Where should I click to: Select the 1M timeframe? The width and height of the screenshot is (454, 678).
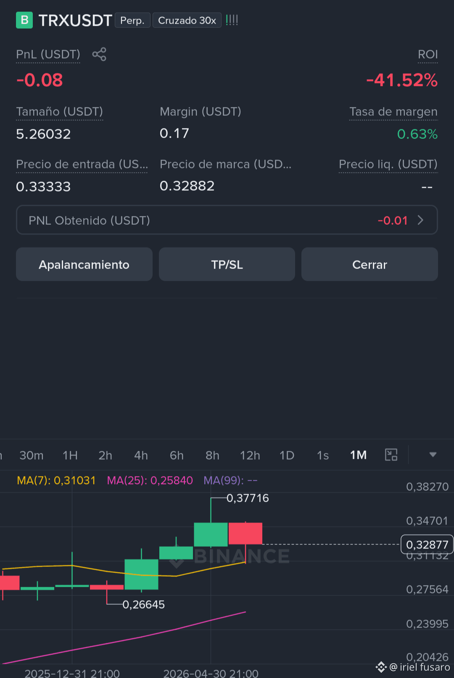pos(359,455)
